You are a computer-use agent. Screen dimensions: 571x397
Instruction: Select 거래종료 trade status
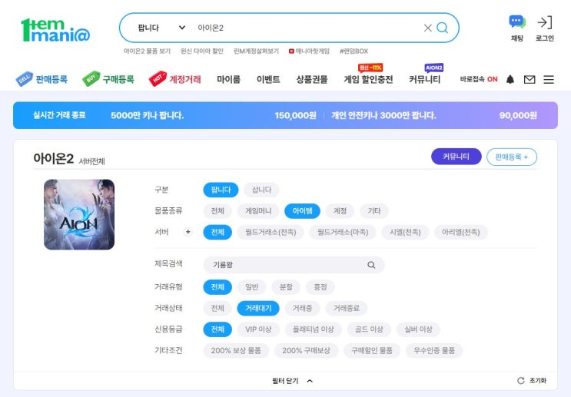point(347,308)
